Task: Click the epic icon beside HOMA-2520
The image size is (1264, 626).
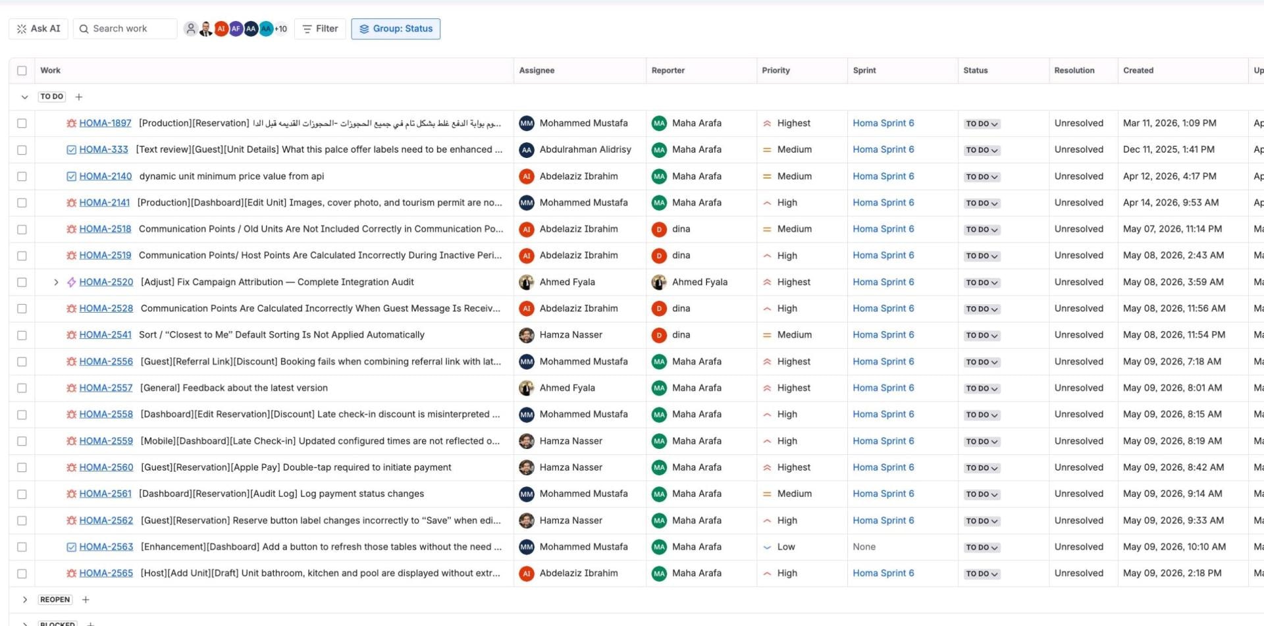Action: pyautogui.click(x=71, y=282)
